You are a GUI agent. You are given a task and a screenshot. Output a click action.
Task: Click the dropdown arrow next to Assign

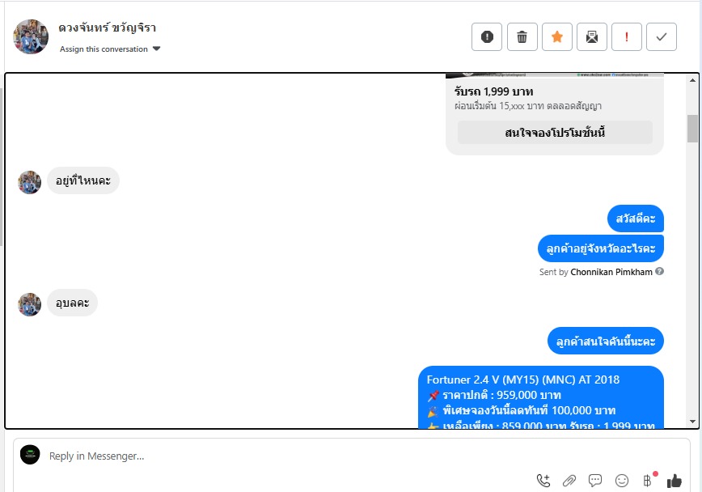156,49
